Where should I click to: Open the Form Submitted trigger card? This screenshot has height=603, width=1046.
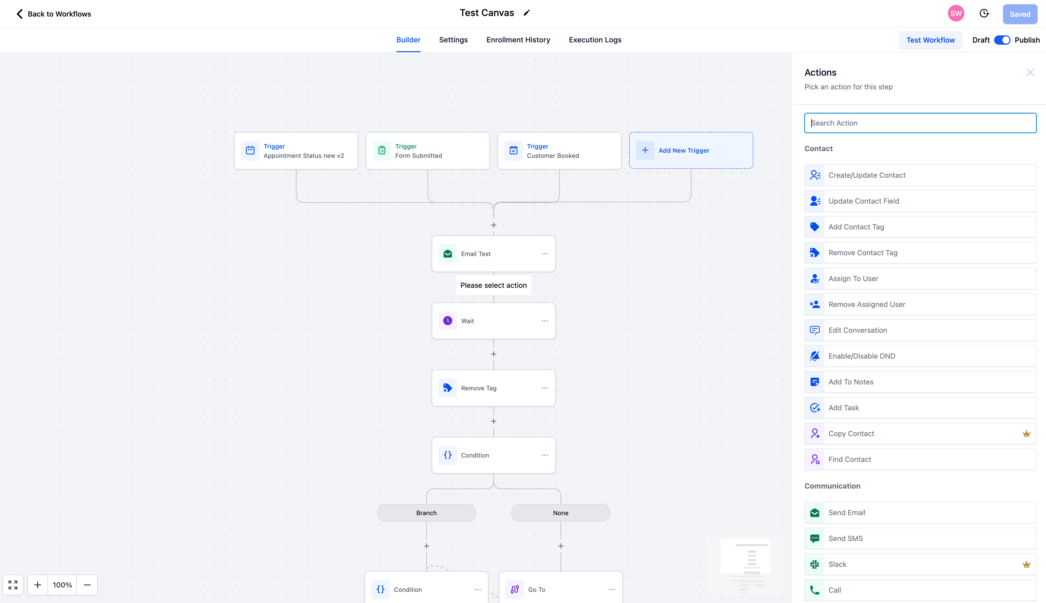pyautogui.click(x=427, y=151)
